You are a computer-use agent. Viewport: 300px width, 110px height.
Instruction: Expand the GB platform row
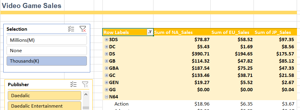pos(107,61)
